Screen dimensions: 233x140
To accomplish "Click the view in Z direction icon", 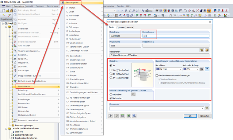I will point(145,15).
